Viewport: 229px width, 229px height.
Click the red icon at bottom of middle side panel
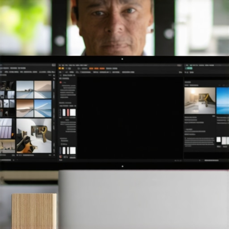pyautogui.click(x=60, y=157)
